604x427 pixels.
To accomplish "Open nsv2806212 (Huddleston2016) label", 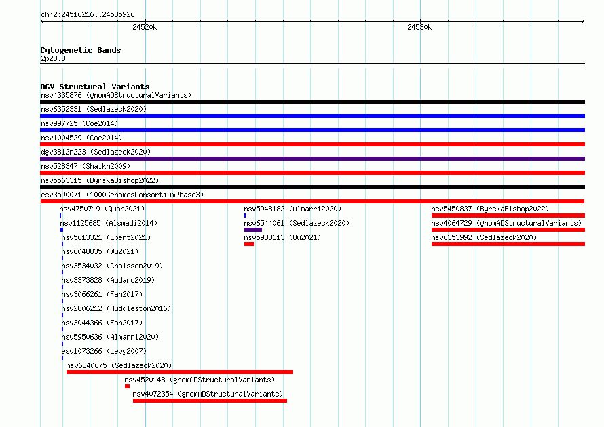I will click(x=116, y=308).
